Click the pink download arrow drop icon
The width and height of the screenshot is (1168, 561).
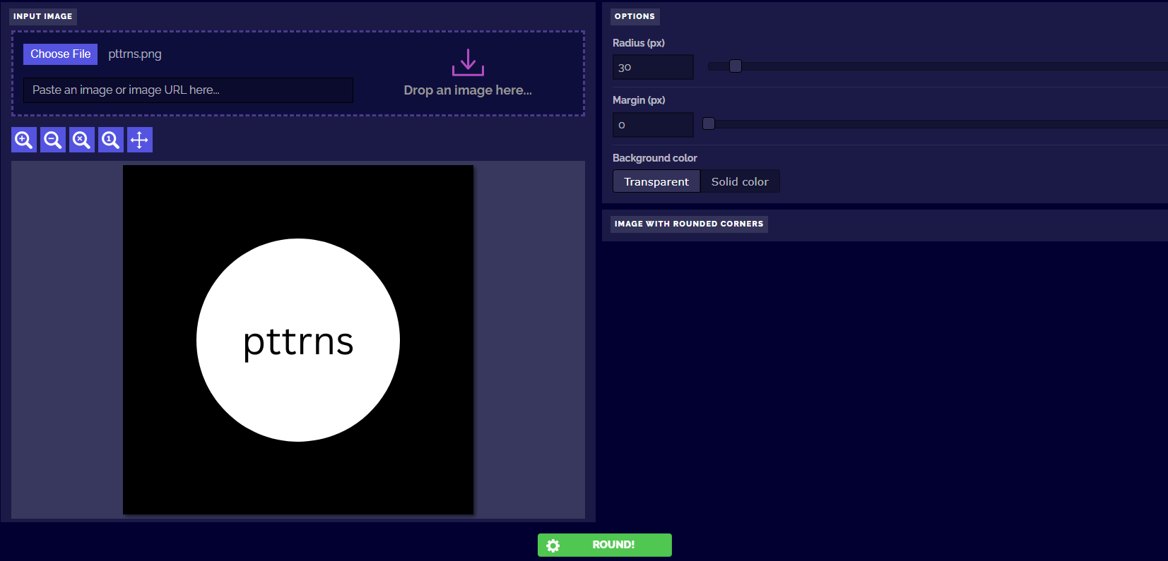tap(468, 62)
